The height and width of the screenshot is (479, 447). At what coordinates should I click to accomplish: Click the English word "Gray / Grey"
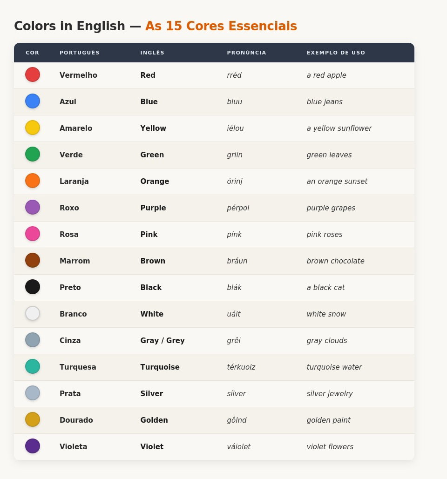pos(163,341)
